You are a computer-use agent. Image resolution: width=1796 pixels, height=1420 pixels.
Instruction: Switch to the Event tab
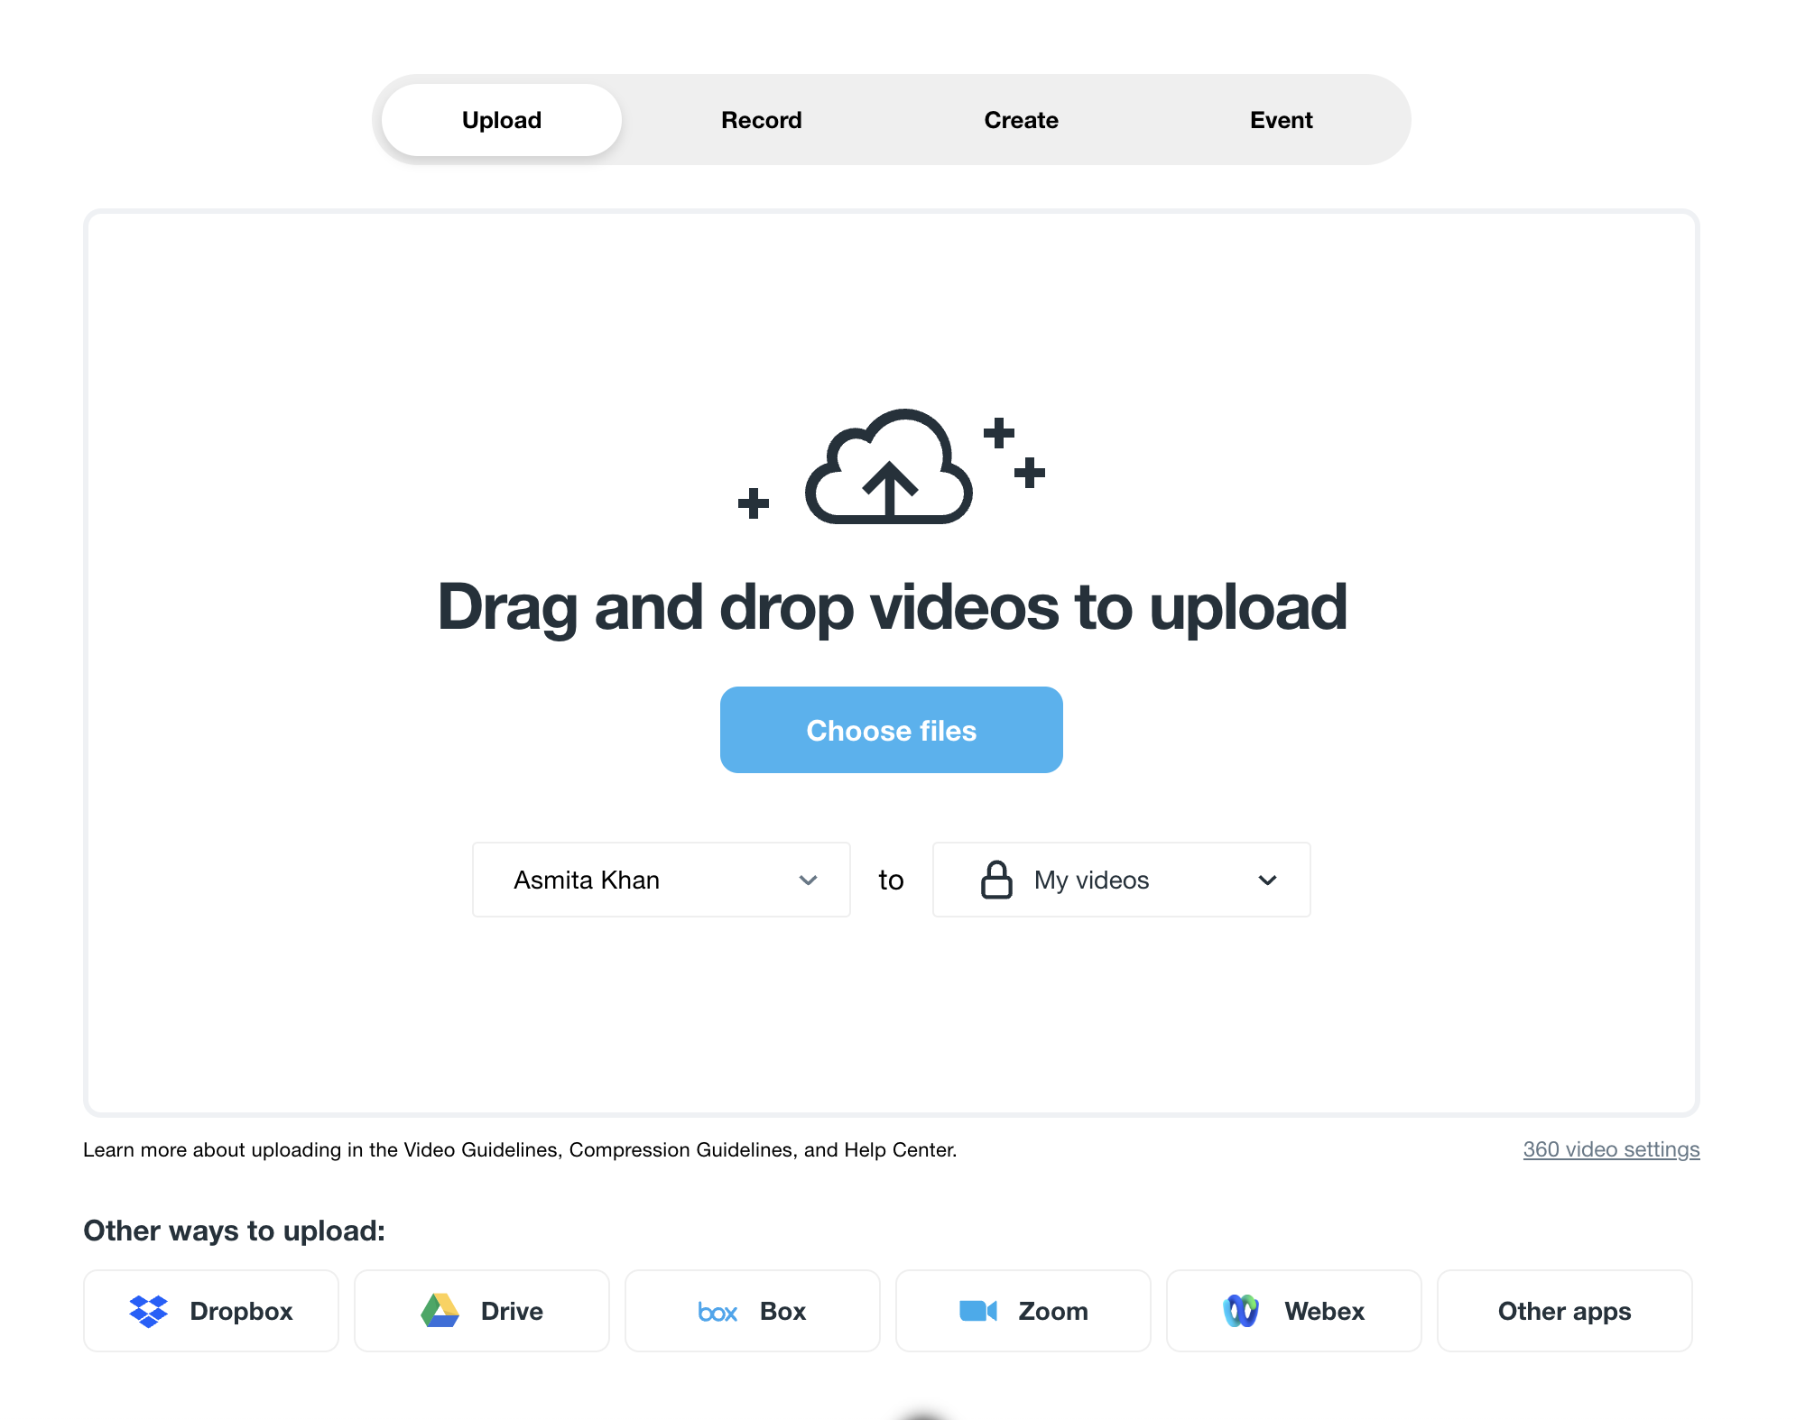(x=1282, y=120)
